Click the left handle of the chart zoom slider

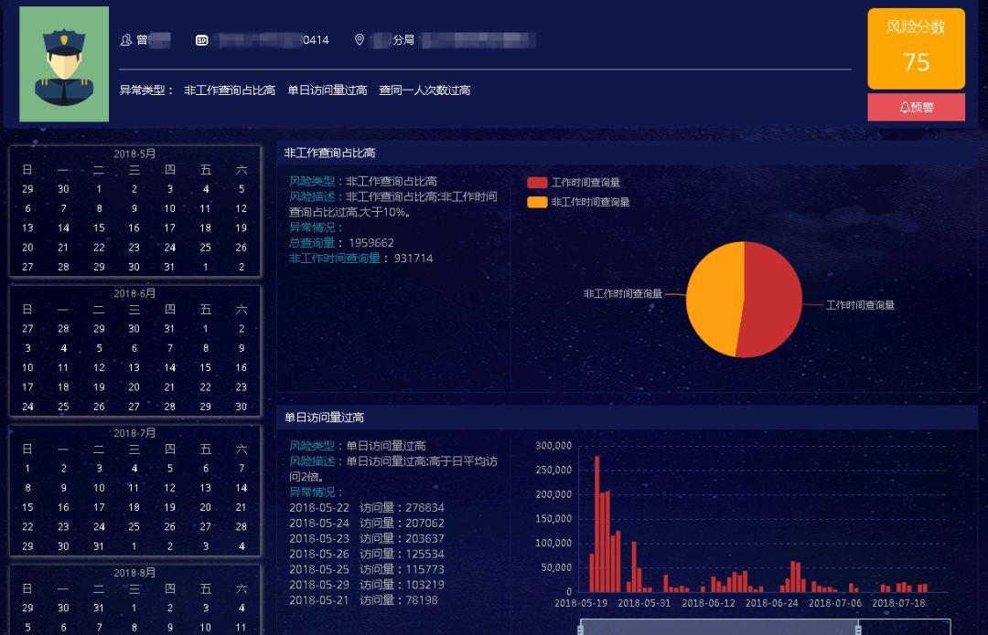point(580,628)
